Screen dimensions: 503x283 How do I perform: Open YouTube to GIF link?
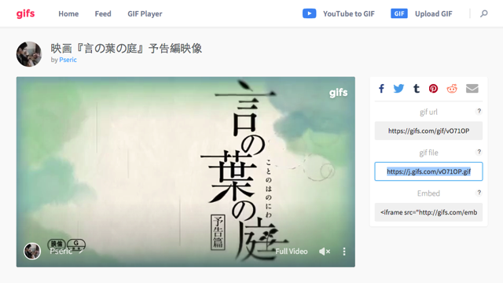click(349, 14)
